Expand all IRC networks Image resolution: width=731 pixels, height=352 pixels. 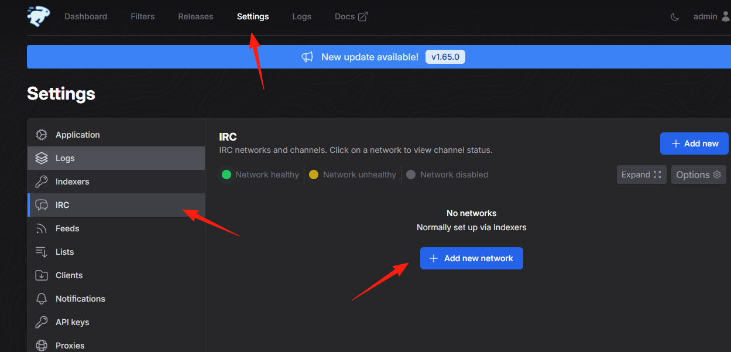point(641,175)
